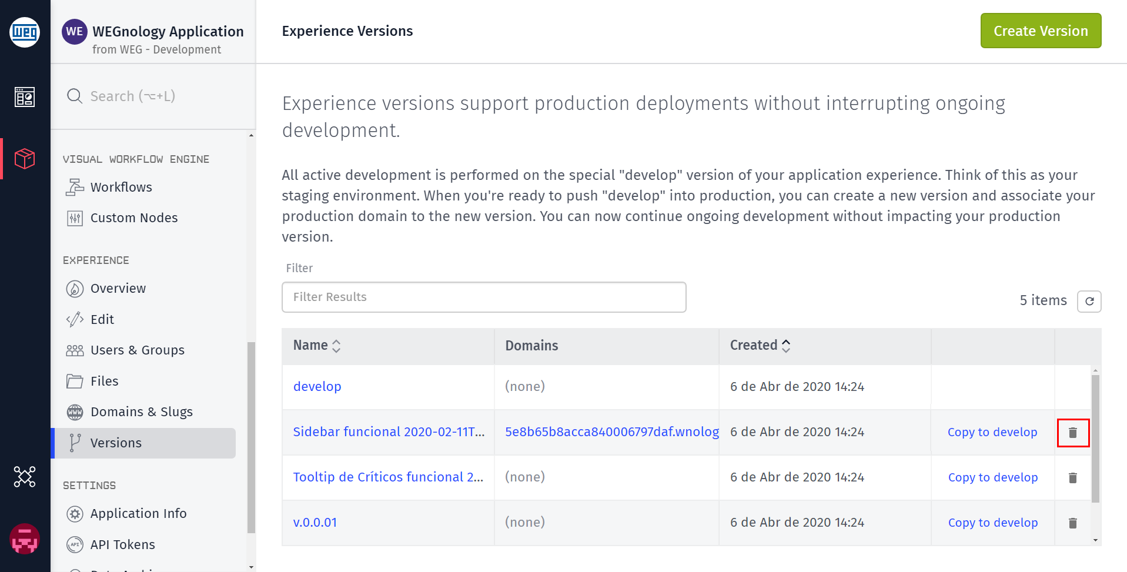Image resolution: width=1127 pixels, height=572 pixels.
Task: Click the Application Info gear icon
Action: point(75,514)
